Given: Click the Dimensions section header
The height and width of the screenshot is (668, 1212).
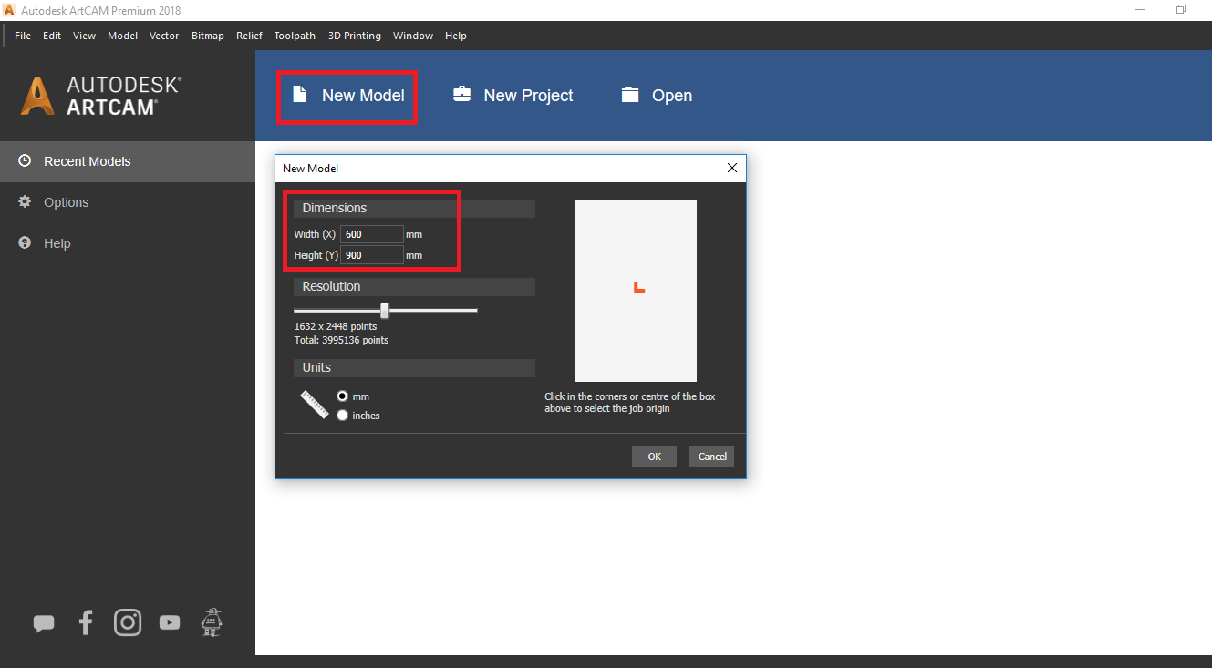Looking at the screenshot, I should click(414, 209).
